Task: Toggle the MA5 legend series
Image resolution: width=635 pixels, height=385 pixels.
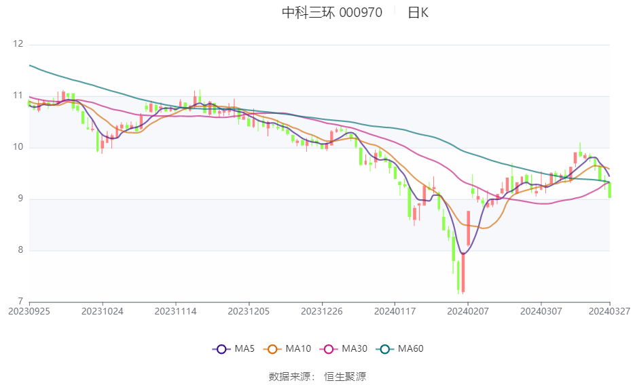Action: pyautogui.click(x=233, y=348)
